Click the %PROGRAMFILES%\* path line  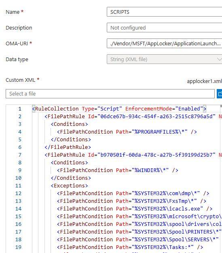point(127,132)
